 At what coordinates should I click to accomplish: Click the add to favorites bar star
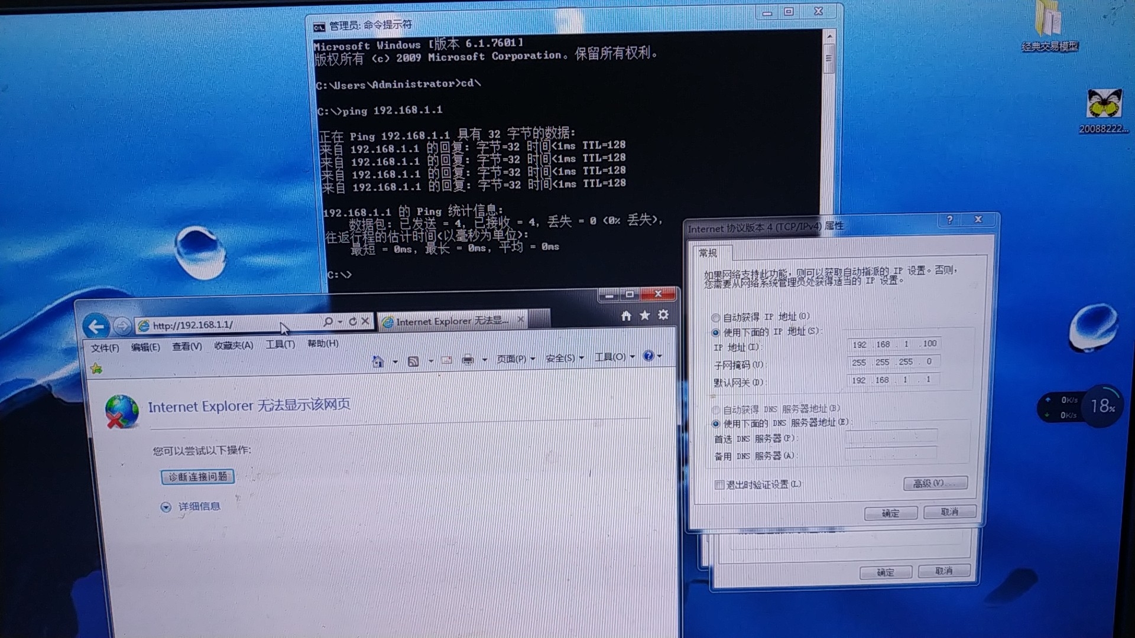(96, 369)
